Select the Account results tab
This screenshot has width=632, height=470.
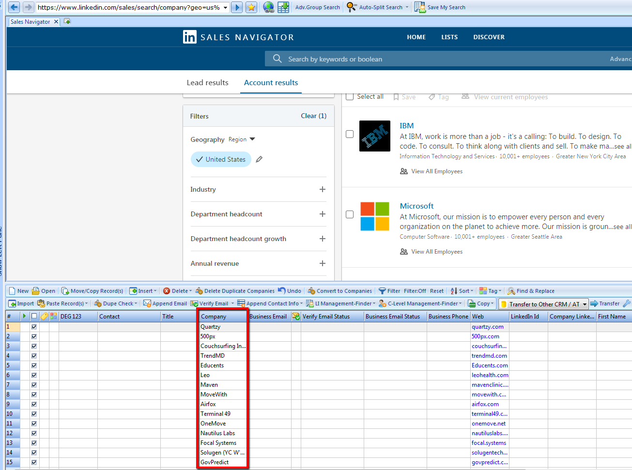tap(271, 82)
